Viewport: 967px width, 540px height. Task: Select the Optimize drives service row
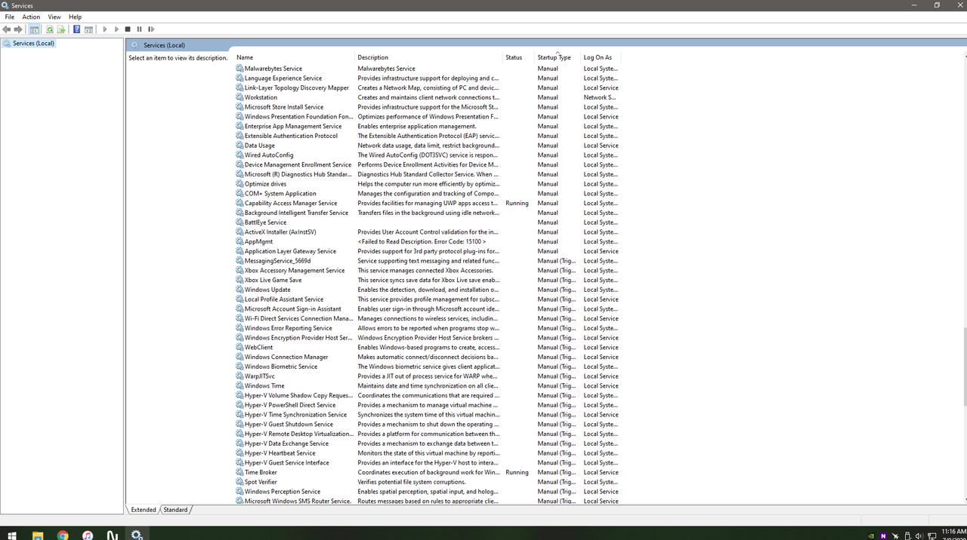pyautogui.click(x=428, y=184)
